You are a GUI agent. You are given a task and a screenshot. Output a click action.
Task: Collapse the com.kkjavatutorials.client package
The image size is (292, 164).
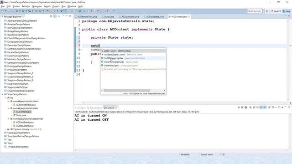click(8, 101)
